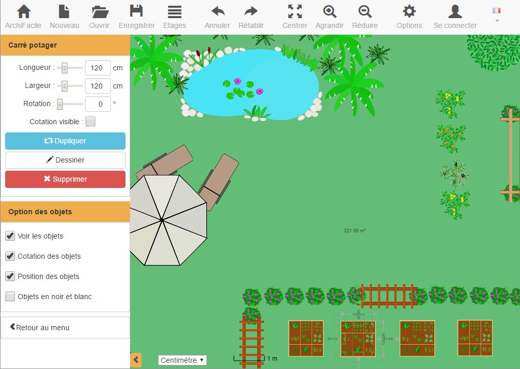
Task: Zoom in using the Agrandir icon
Action: [329, 11]
